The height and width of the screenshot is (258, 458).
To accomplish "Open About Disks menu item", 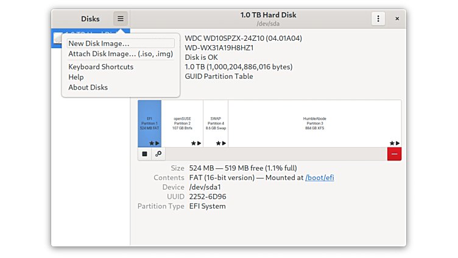I will tap(88, 87).
